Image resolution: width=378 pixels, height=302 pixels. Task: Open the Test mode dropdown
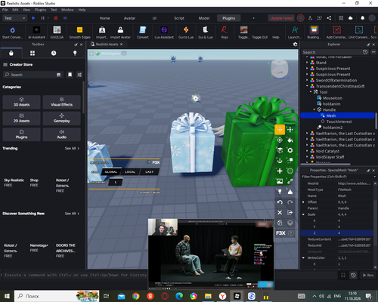click(14, 18)
